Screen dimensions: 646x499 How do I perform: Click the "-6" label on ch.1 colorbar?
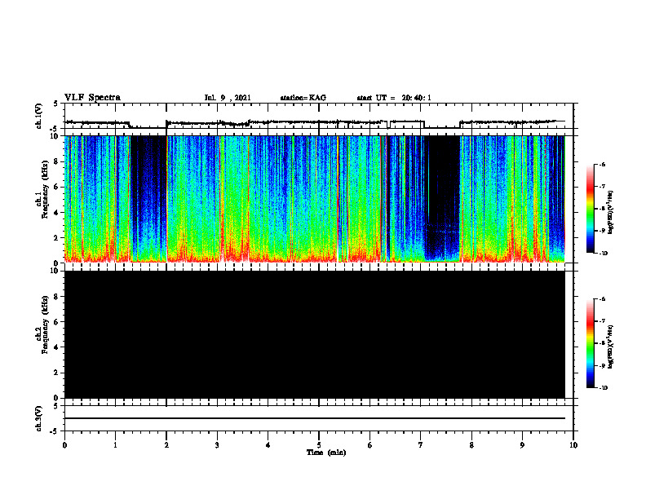pos(602,165)
